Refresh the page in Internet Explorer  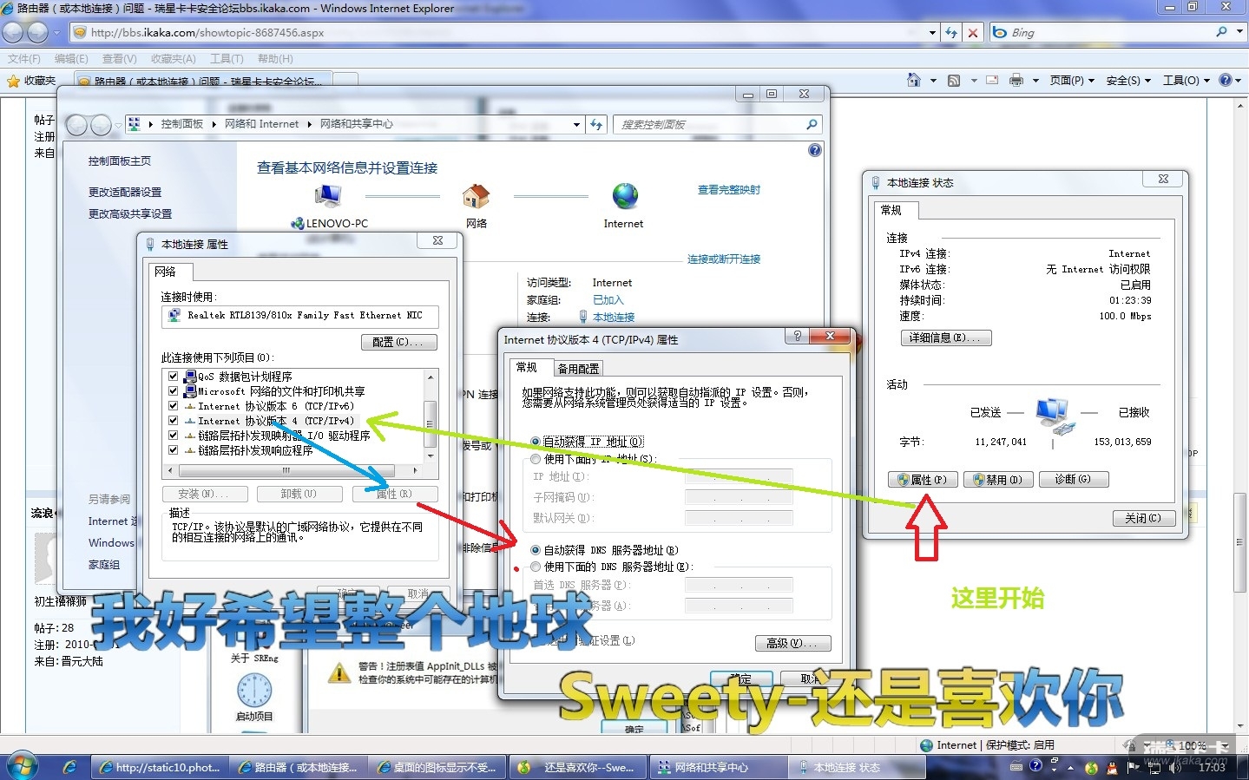(x=951, y=33)
